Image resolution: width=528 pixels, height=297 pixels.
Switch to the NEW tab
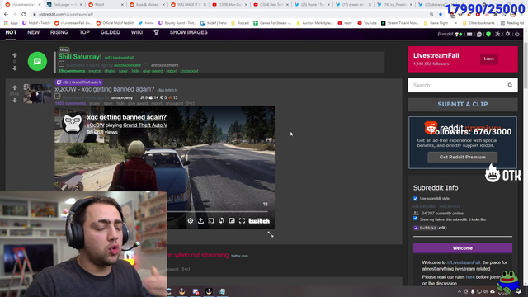tap(33, 32)
